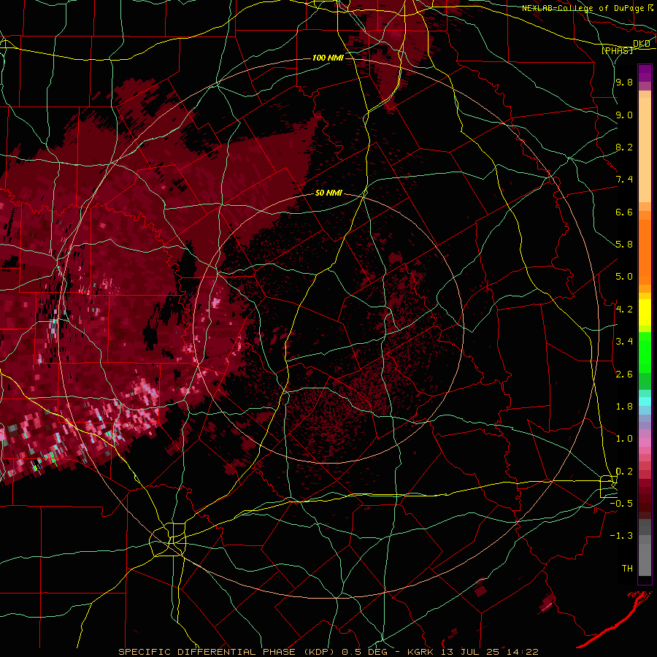Click the orange segment of the color bar
The image size is (657, 657).
[645, 251]
